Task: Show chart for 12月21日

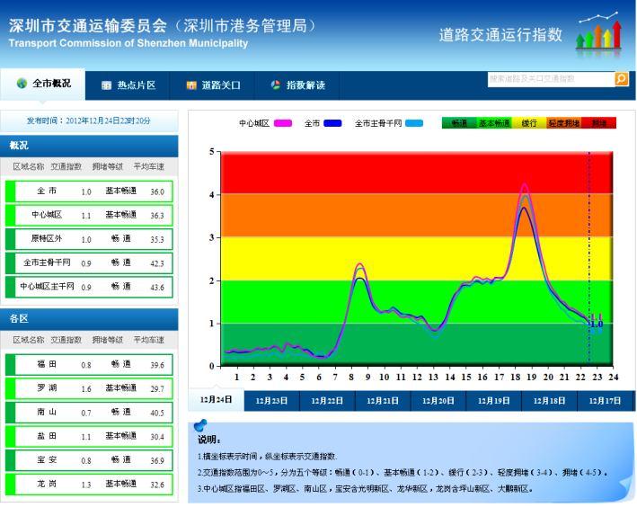Action: tap(383, 401)
